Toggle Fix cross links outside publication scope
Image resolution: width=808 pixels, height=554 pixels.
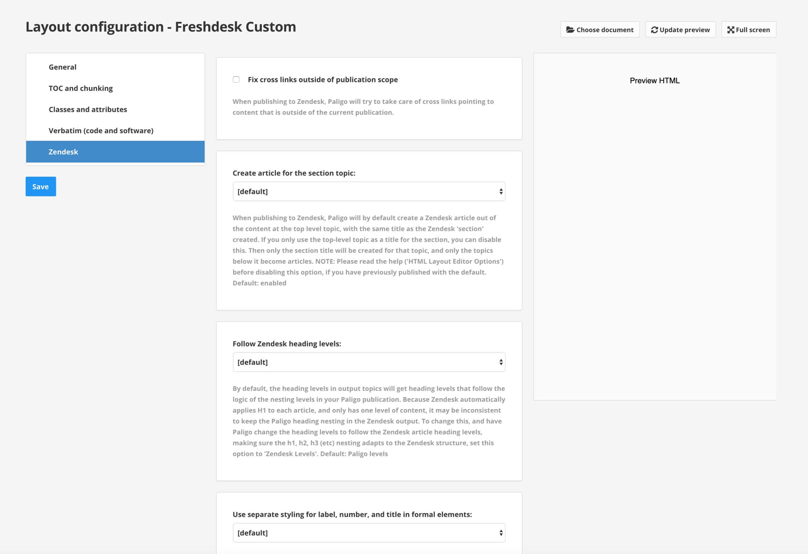236,79
